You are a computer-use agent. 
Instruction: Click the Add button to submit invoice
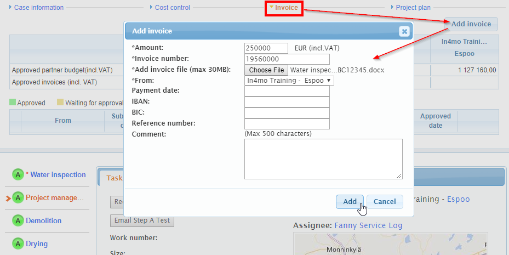pyautogui.click(x=350, y=202)
